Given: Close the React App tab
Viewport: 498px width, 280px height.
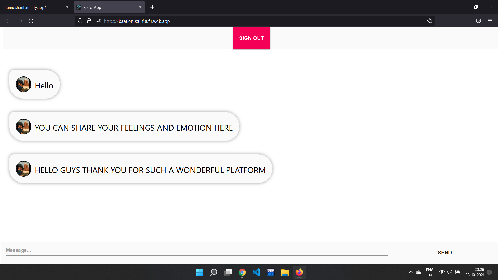Looking at the screenshot, I should (x=140, y=7).
